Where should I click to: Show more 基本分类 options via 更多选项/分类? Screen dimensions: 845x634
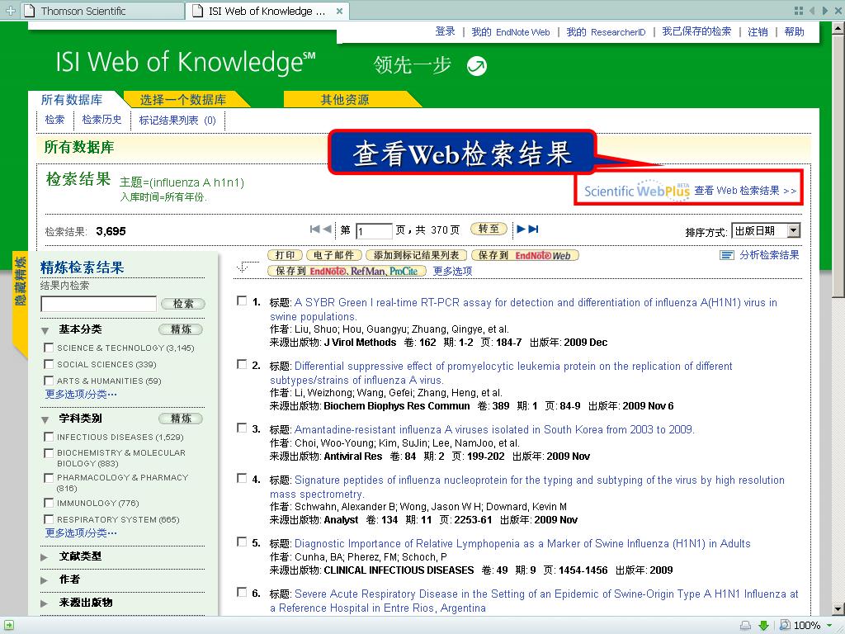81,394
